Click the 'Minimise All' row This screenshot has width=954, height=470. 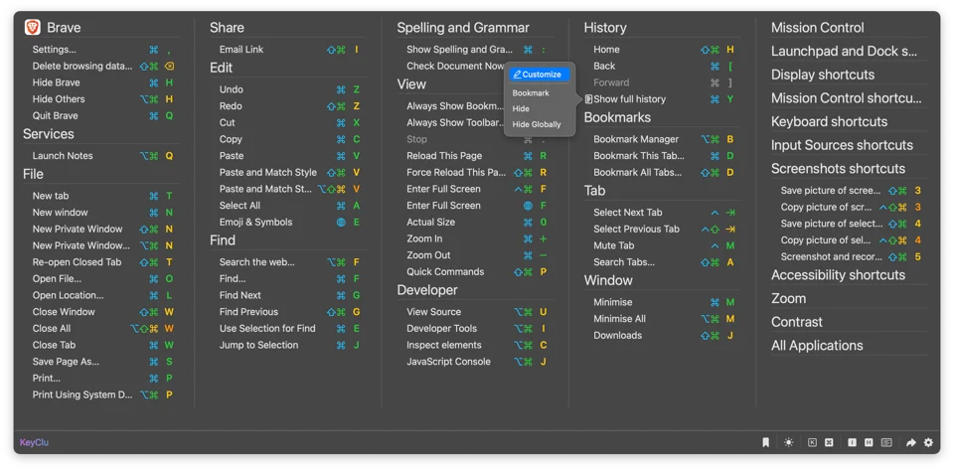coord(664,319)
